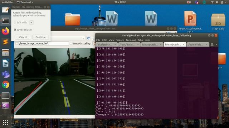Click the recording indicator in top bar
This screenshot has height=128, width=229.
[189, 2]
